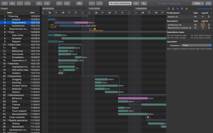Adjust the lag stepper for Architecture (4)
Image resolution: width=213 pixels, height=133 pixels.
pyautogui.click(x=209, y=25)
